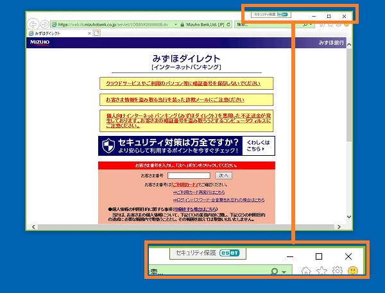The image size is (385, 293).
Task: Open ご利用カード再発行はこちら link
Action: pyautogui.click(x=199, y=192)
